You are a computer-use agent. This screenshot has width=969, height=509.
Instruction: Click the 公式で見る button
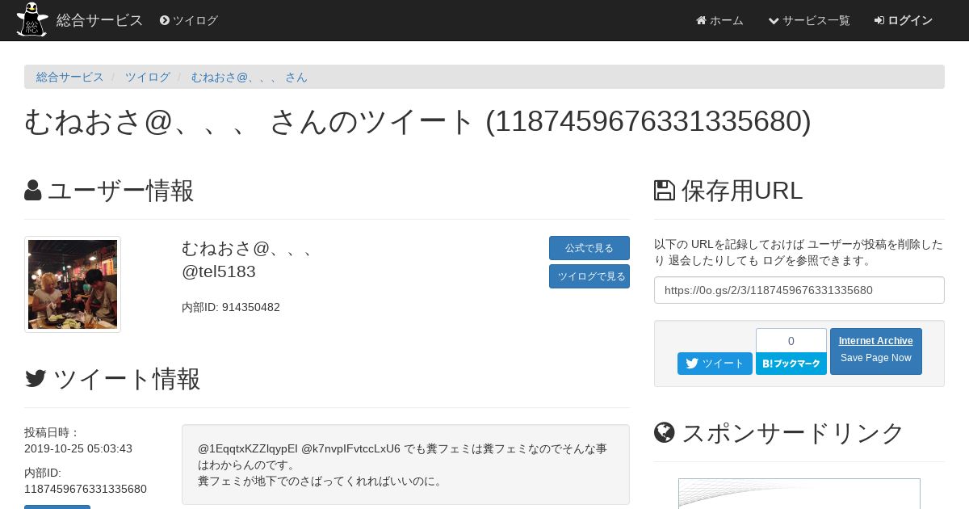coord(589,248)
